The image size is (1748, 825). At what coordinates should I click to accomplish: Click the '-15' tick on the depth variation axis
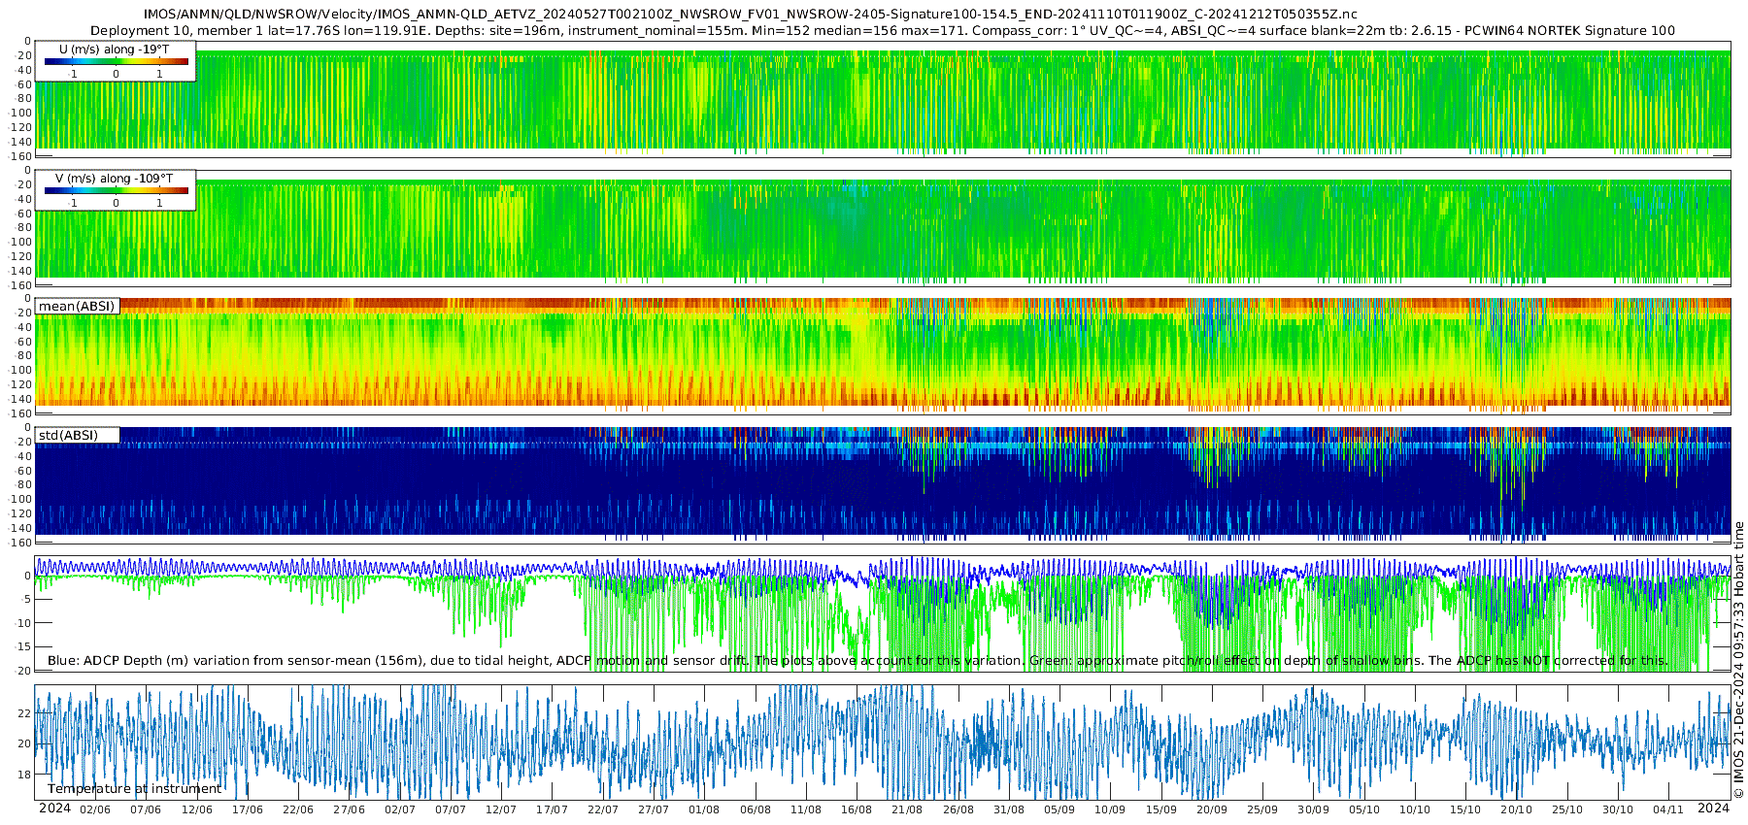pyautogui.click(x=22, y=646)
